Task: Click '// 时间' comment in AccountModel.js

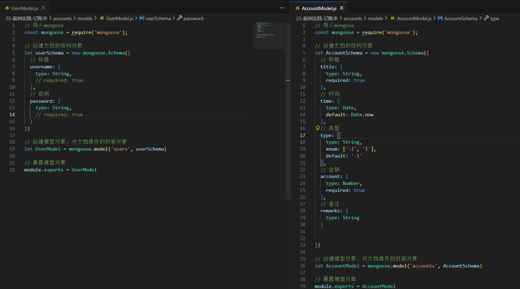Action: 330,94
